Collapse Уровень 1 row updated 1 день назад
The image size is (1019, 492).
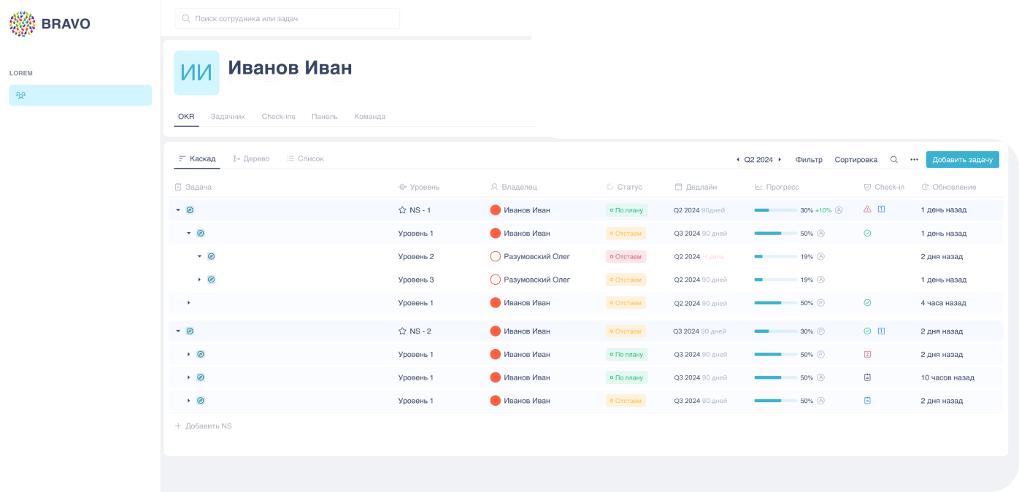point(188,233)
